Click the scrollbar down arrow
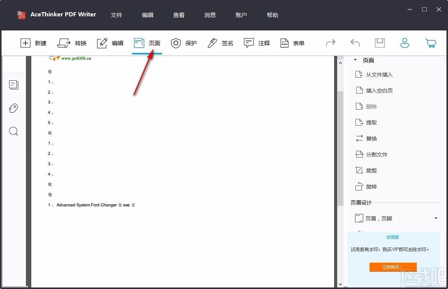Screen dimensions: 448x289 point(340,284)
